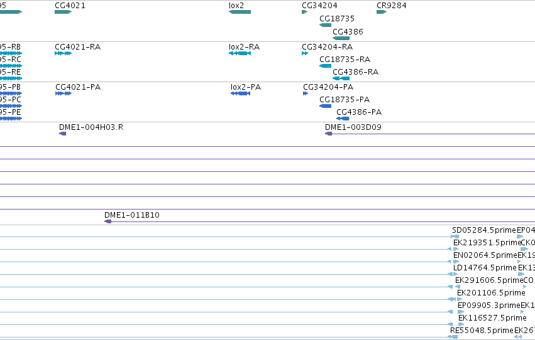
Task: Select the EP09905.3prime EST label
Action: click(489, 305)
